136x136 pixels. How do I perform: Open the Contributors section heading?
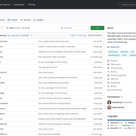[x=113, y=97]
